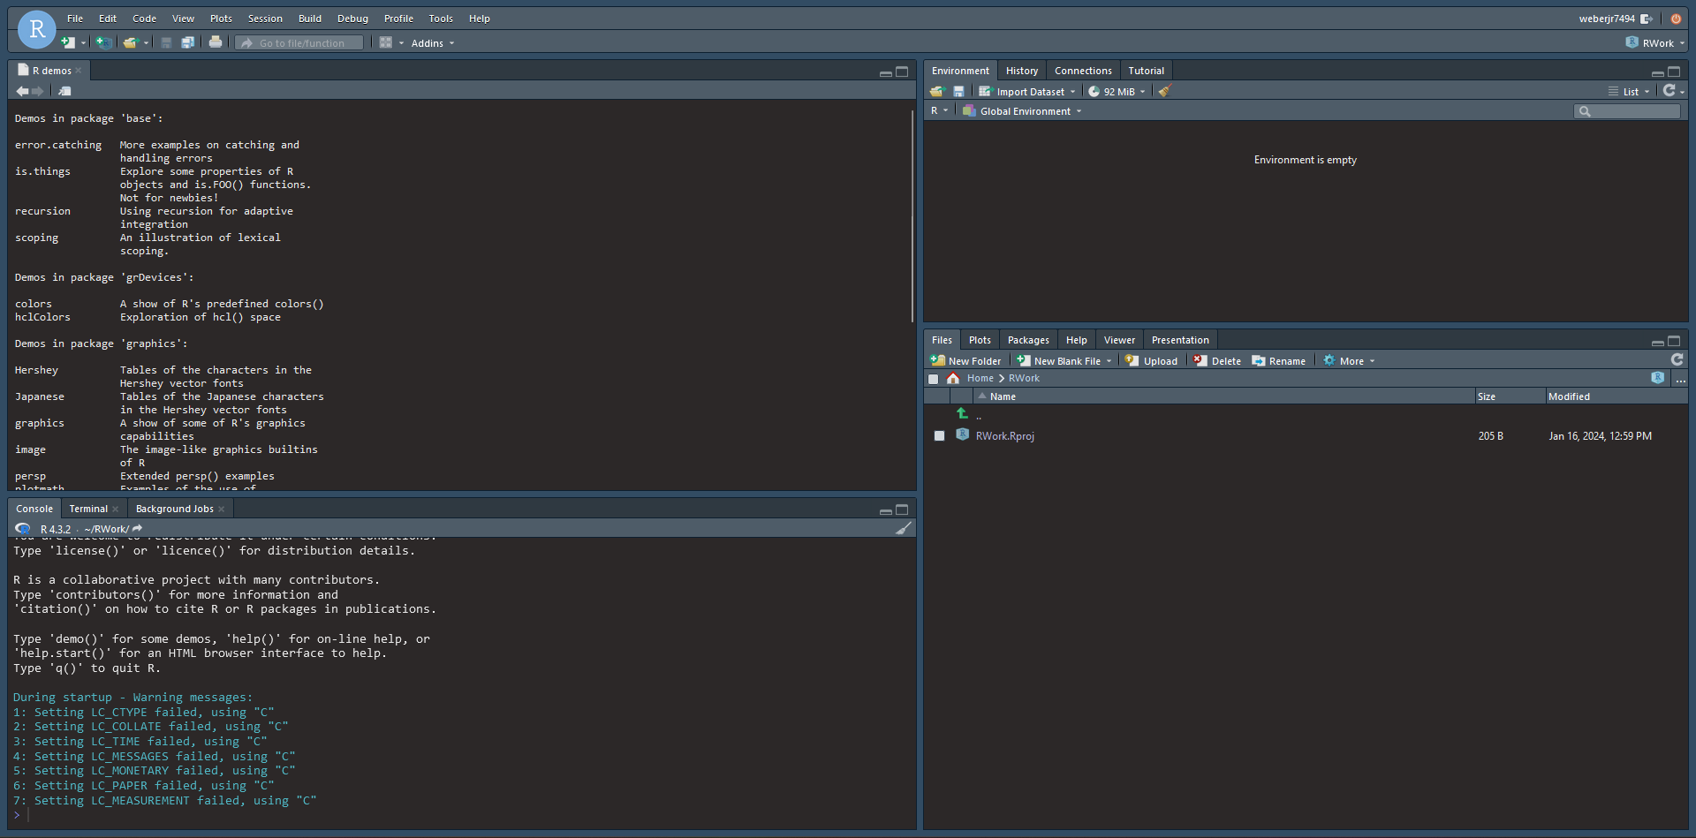The width and height of the screenshot is (1696, 838).
Task: Clear objects with the broom icon
Action: (x=1163, y=91)
